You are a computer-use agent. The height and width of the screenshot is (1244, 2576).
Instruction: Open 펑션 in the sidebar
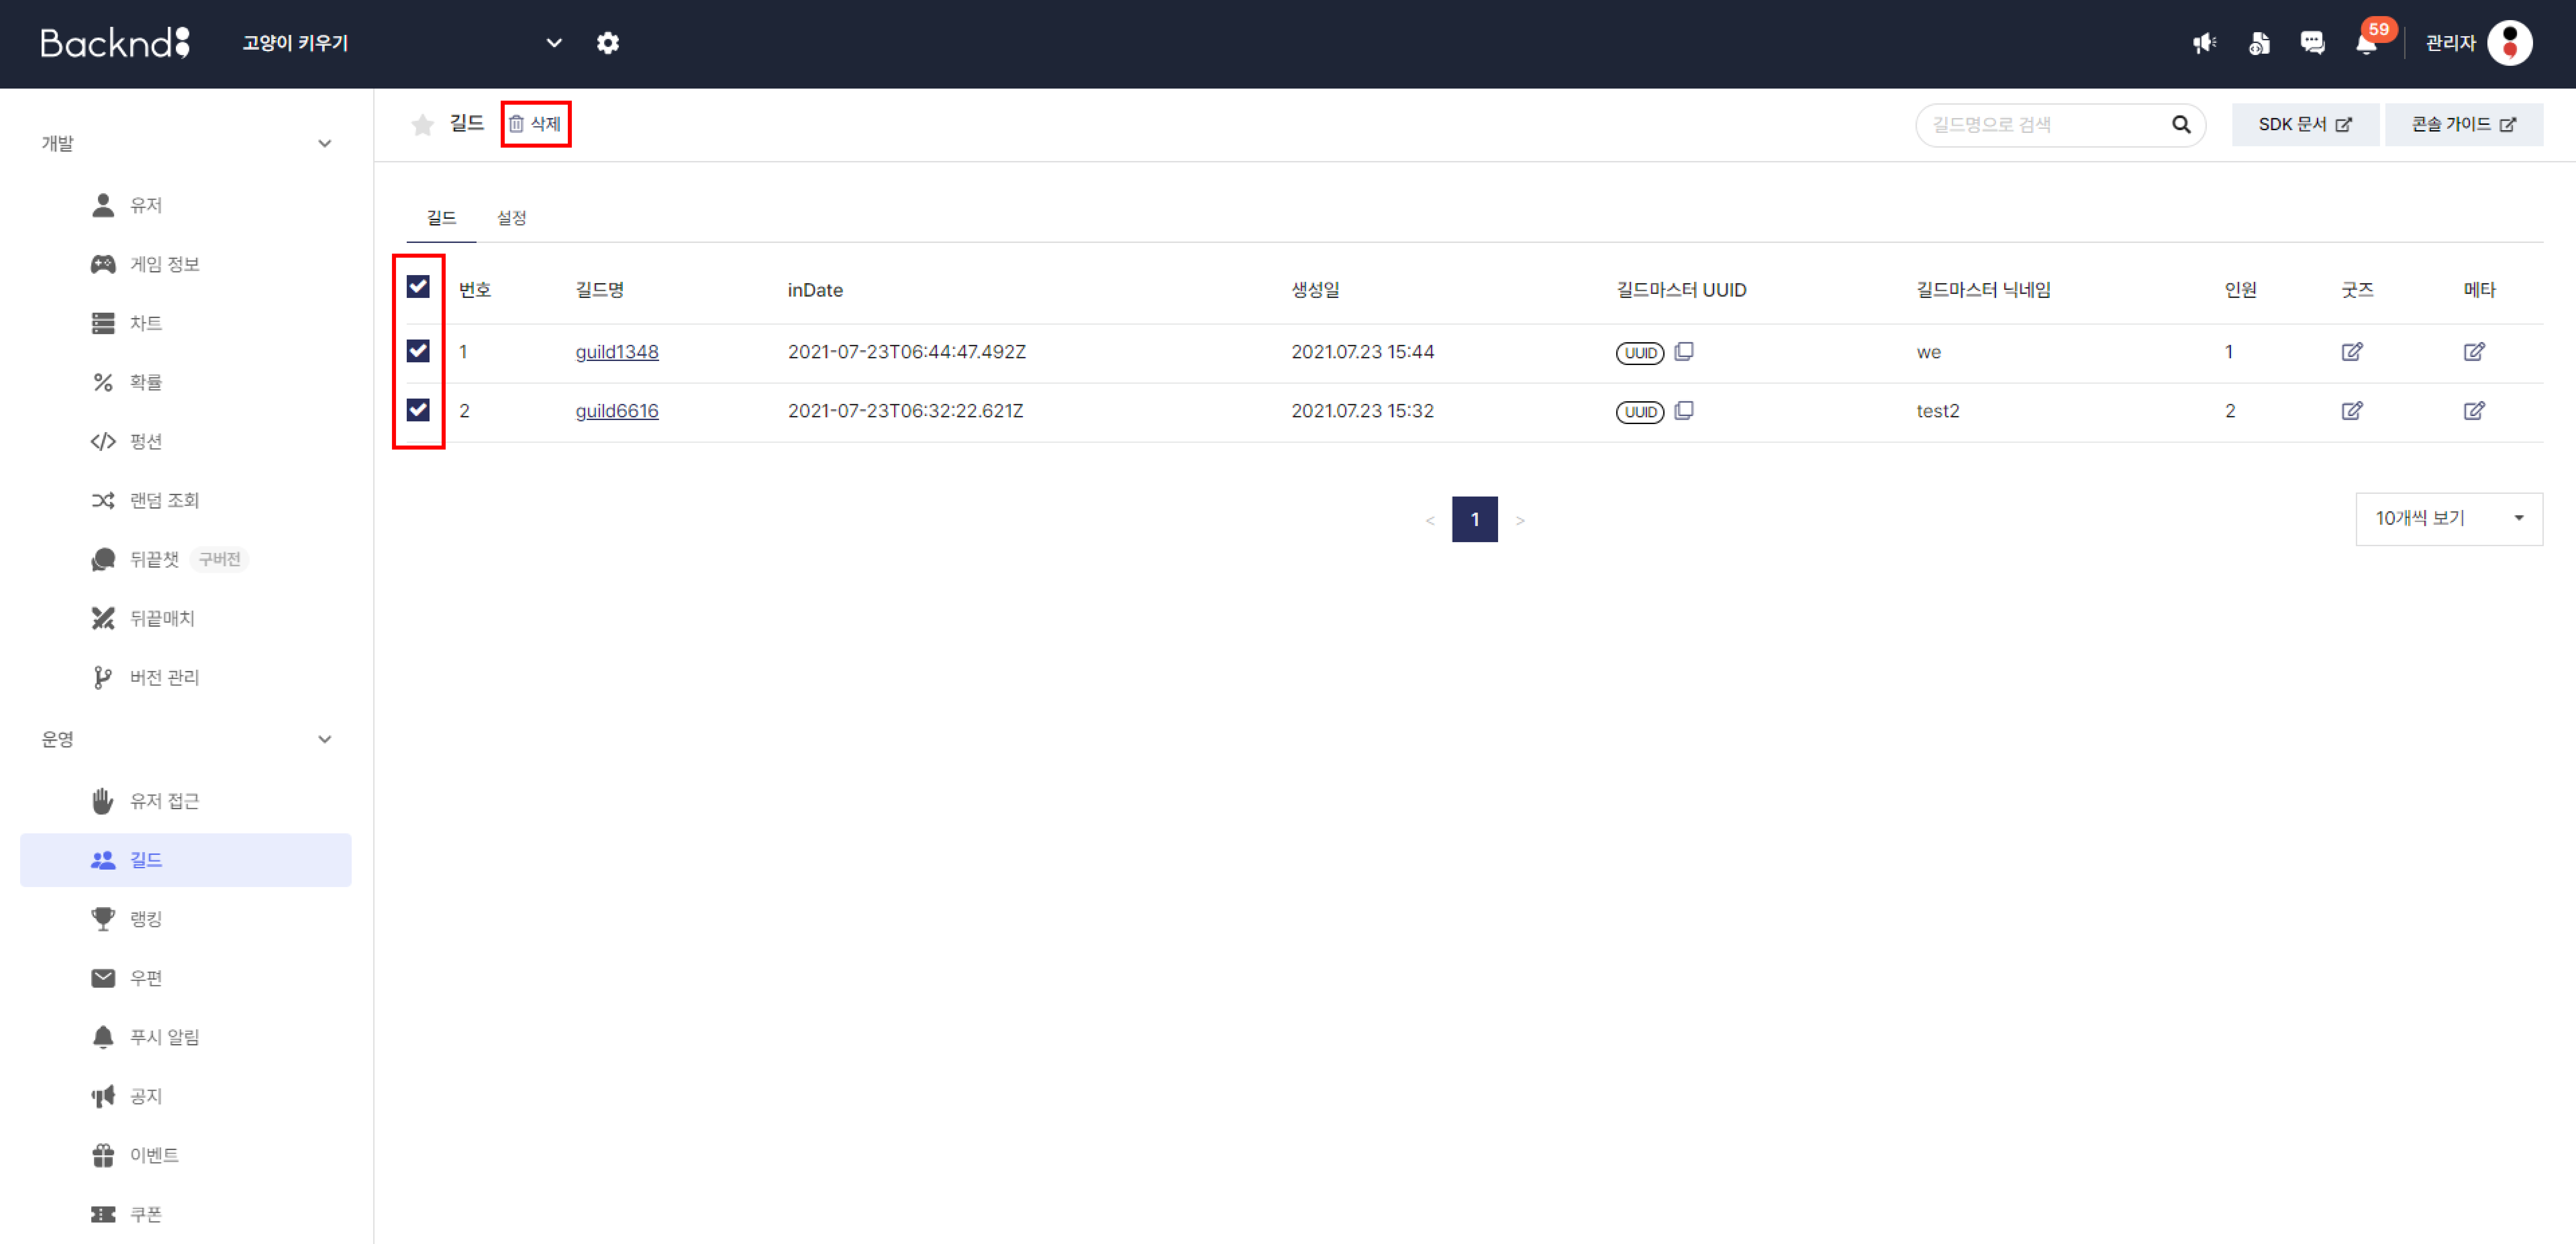tap(186, 441)
